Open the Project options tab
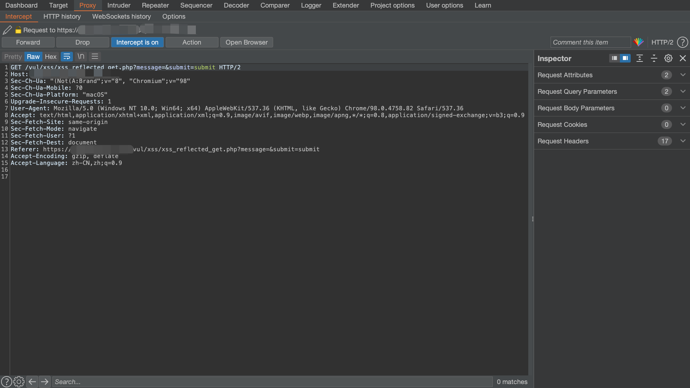The width and height of the screenshot is (690, 388). (x=392, y=5)
